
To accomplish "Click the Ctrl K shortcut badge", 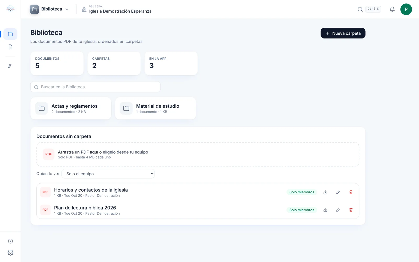I will click(x=373, y=9).
